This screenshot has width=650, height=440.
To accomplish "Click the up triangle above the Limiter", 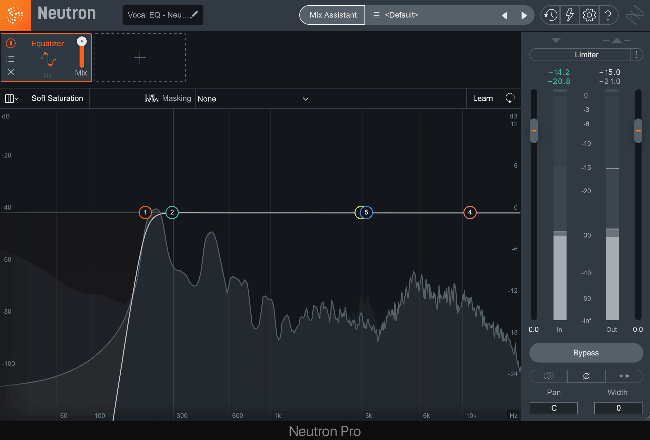I will click(x=616, y=40).
